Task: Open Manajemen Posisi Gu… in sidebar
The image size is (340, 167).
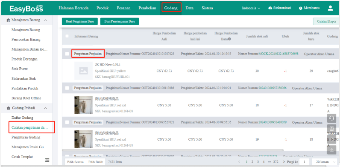Action: [x=29, y=147]
